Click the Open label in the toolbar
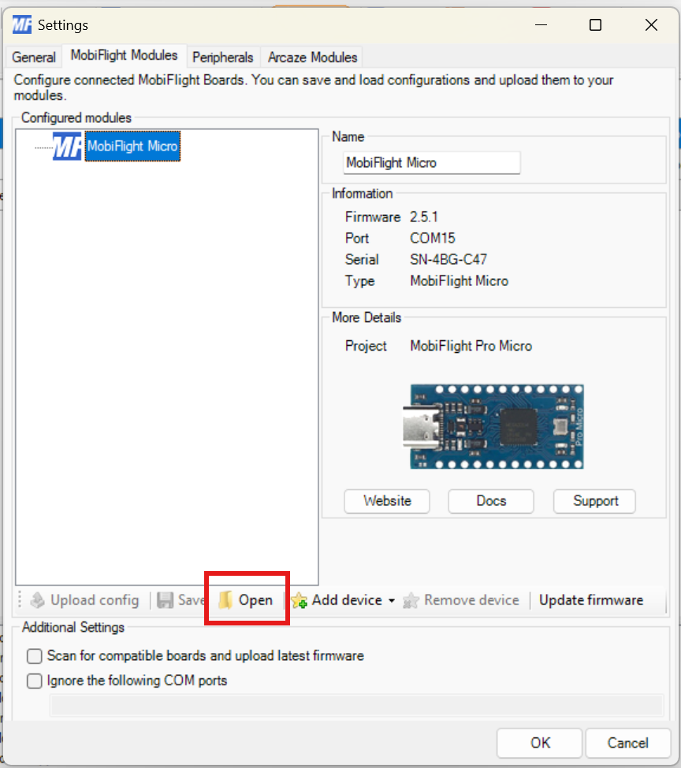 255,600
